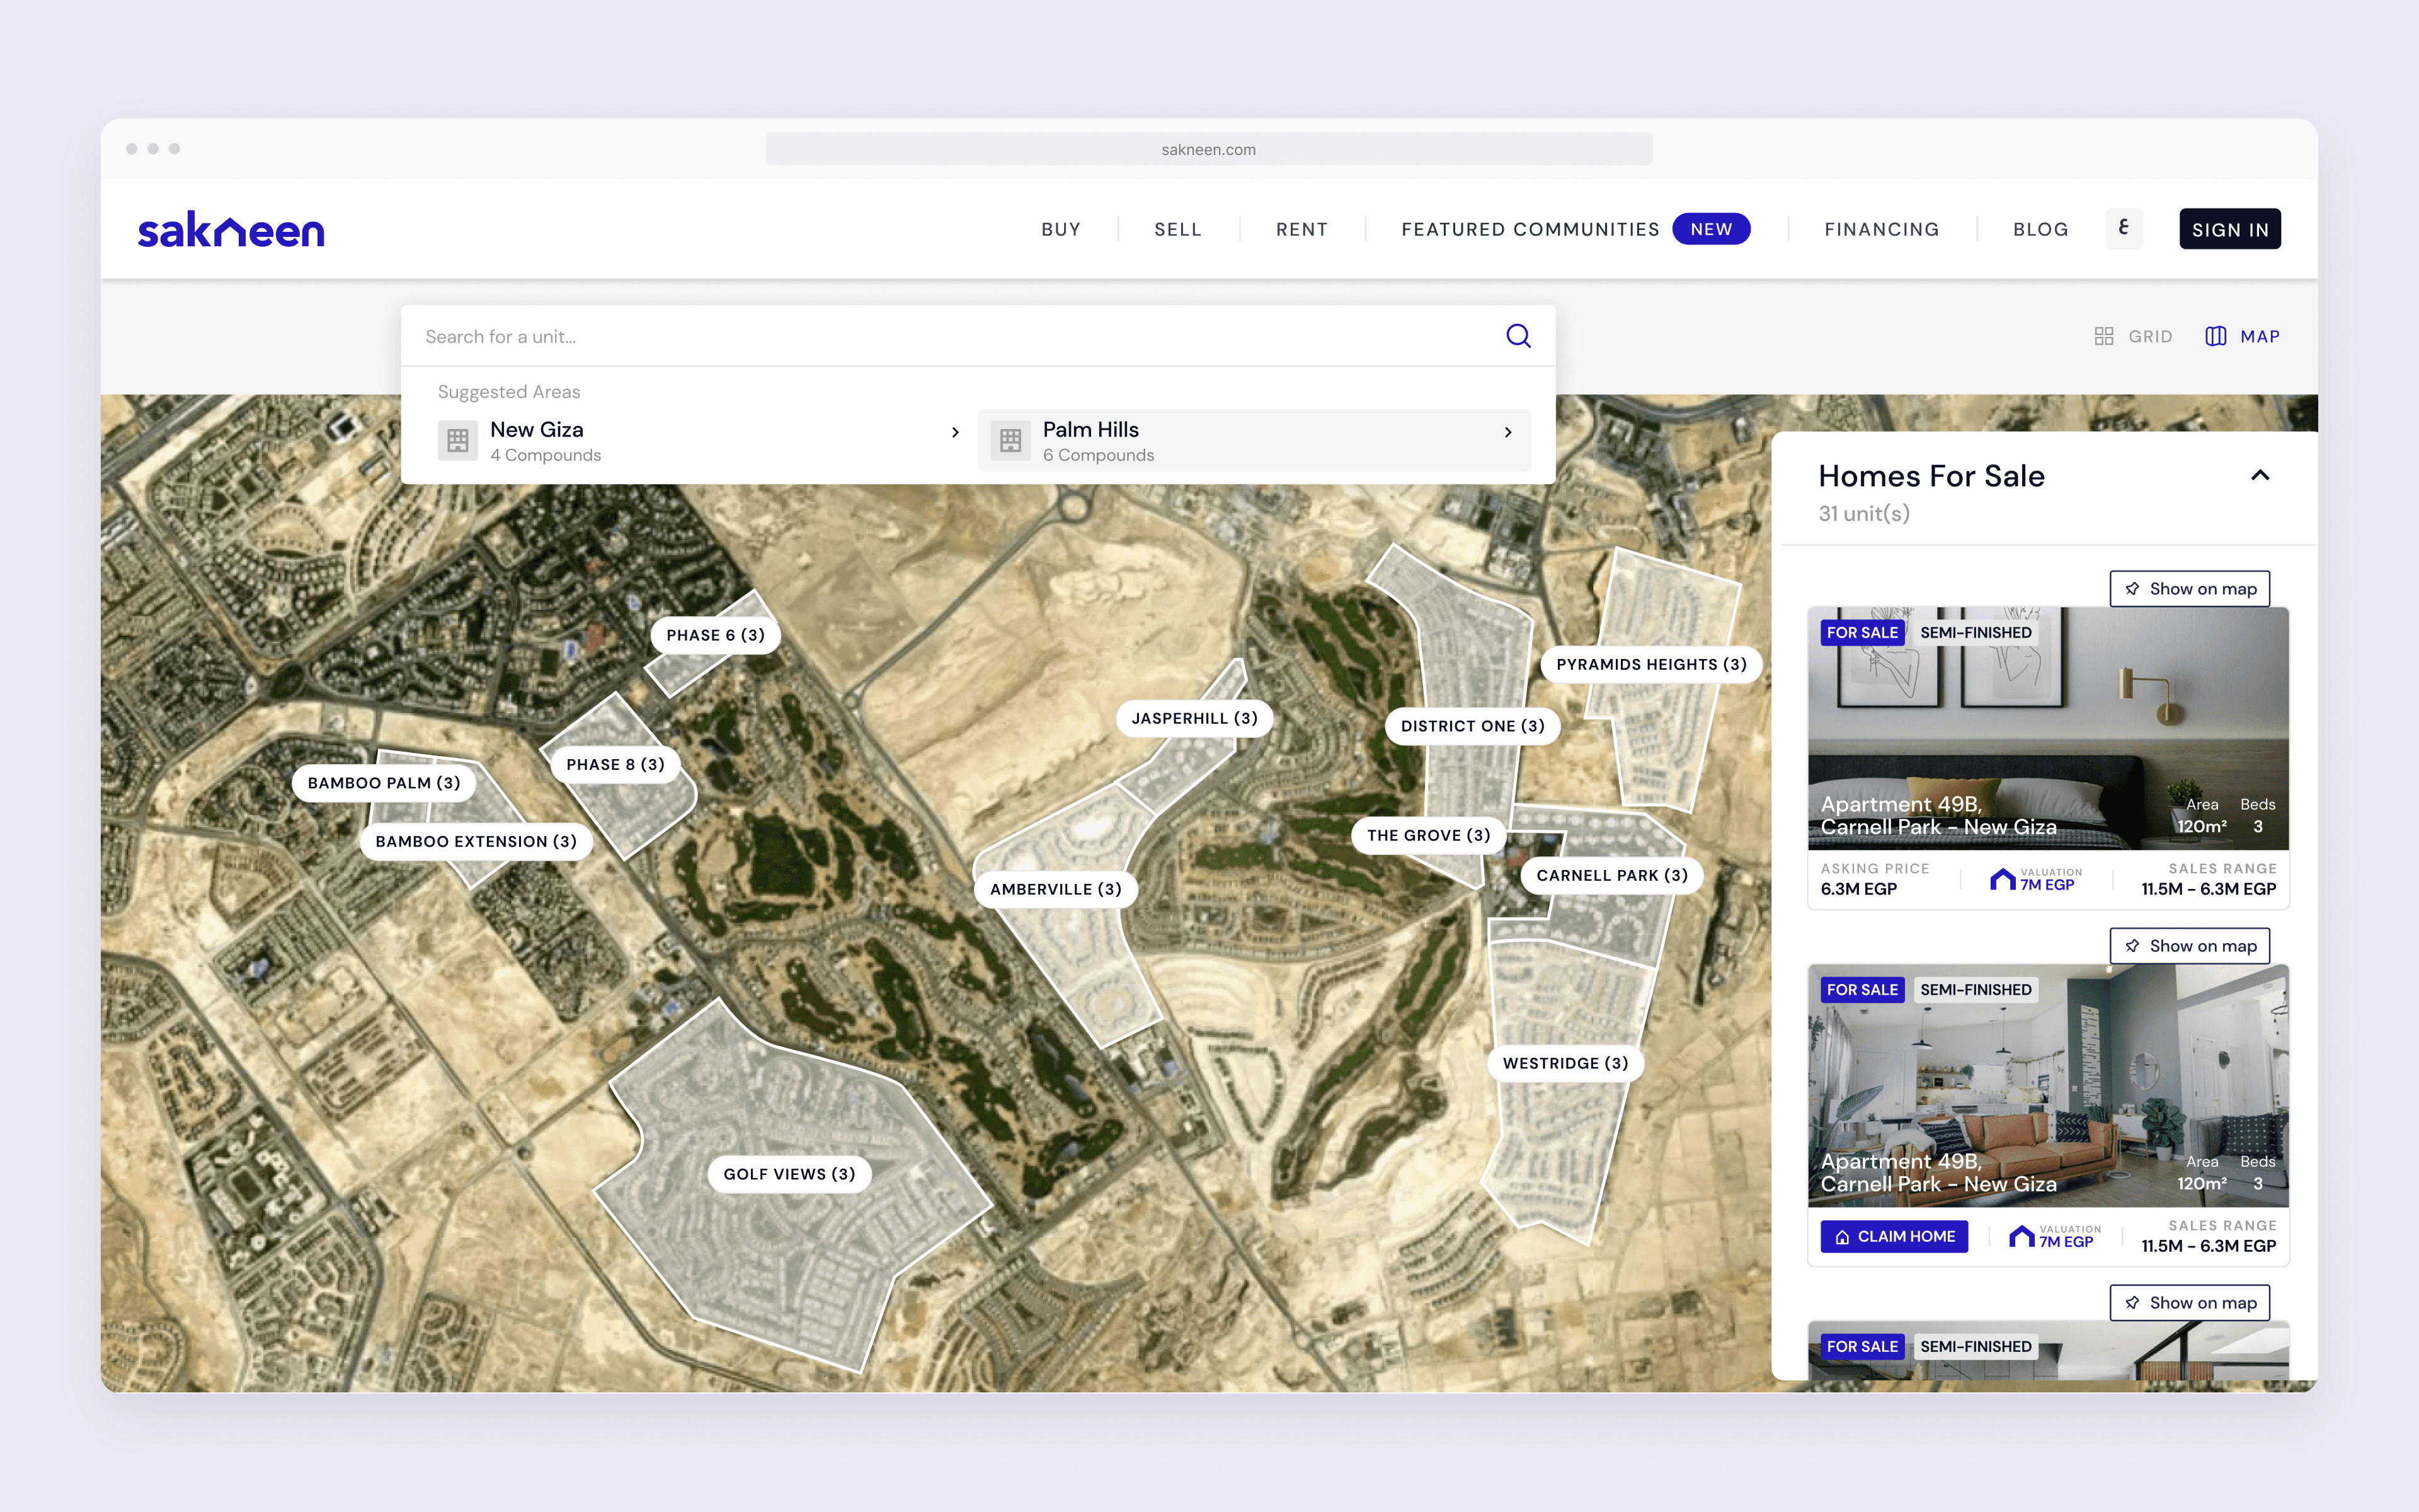Click the SIGN IN button
Viewport: 2419px width, 1512px height.
[2230, 229]
